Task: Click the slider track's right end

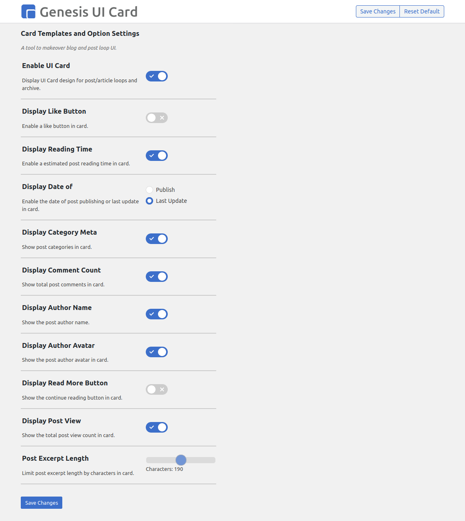Action: coord(213,460)
